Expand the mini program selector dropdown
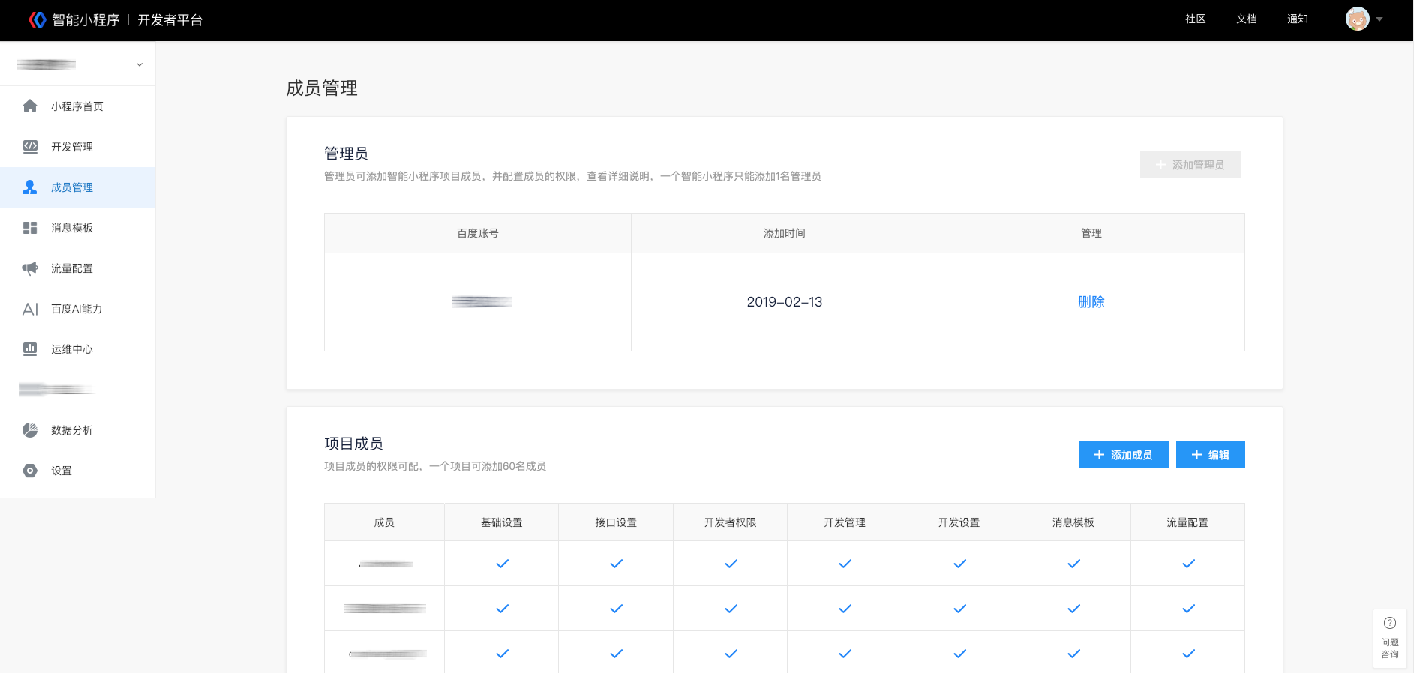Image resolution: width=1414 pixels, height=673 pixels. pos(140,64)
